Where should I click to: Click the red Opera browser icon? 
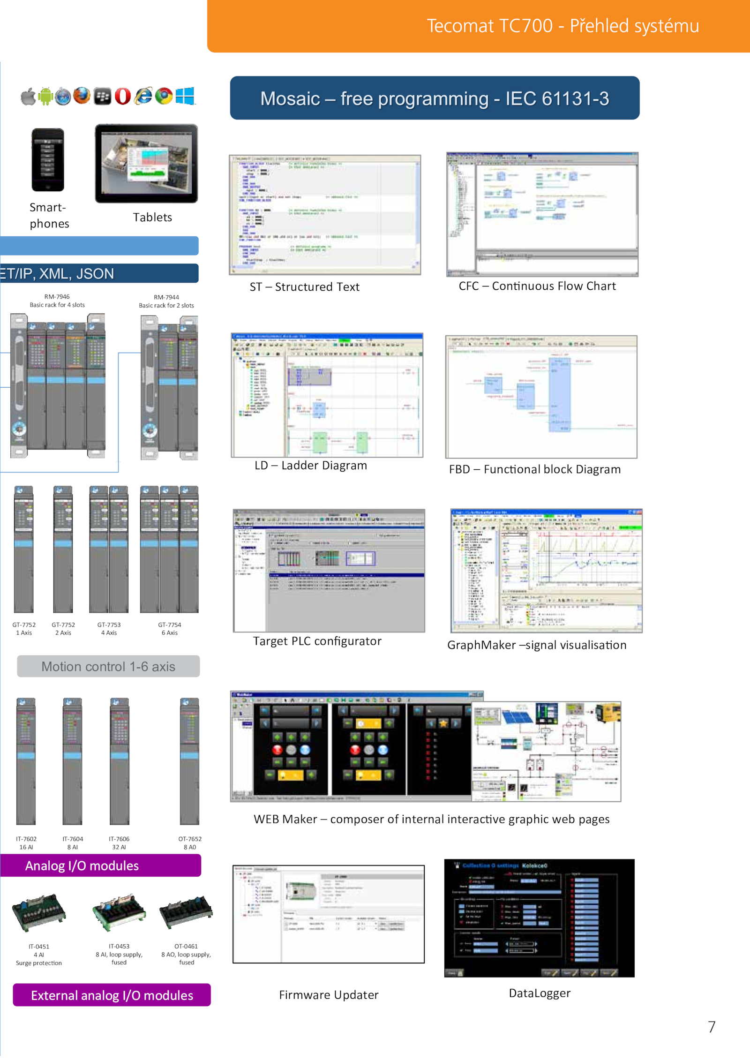[x=123, y=97]
